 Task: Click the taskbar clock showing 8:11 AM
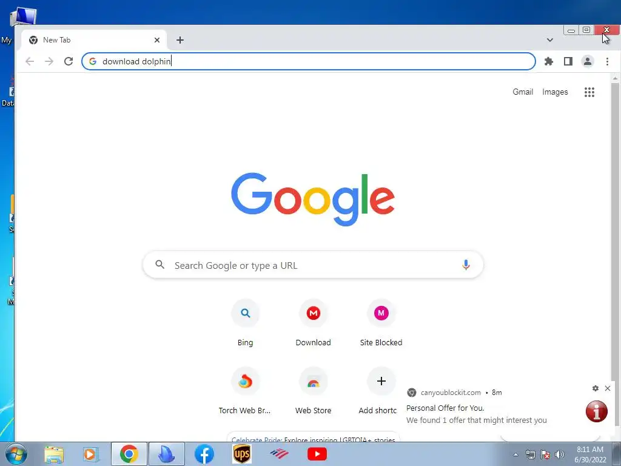590,454
